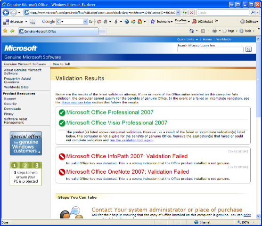Open the recent pages dropdown beside Forward
This screenshot has width=262, height=226.
(x=19, y=13)
